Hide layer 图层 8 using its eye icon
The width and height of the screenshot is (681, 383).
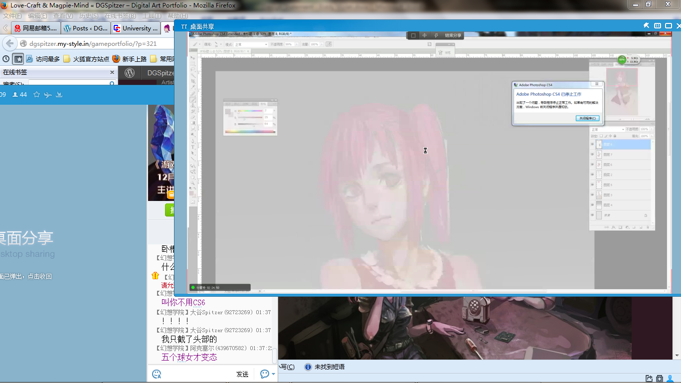tap(592, 144)
